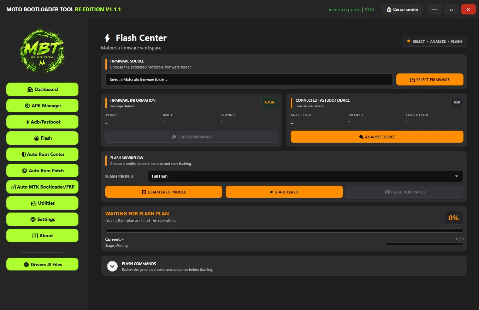Click the lock icon beside Cerrar sesión
Screen dimensions: 479x310
click(389, 10)
